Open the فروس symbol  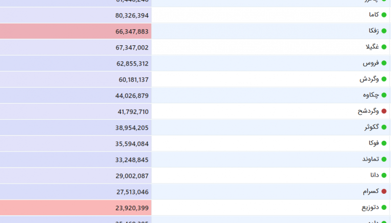pyautogui.click(x=371, y=63)
